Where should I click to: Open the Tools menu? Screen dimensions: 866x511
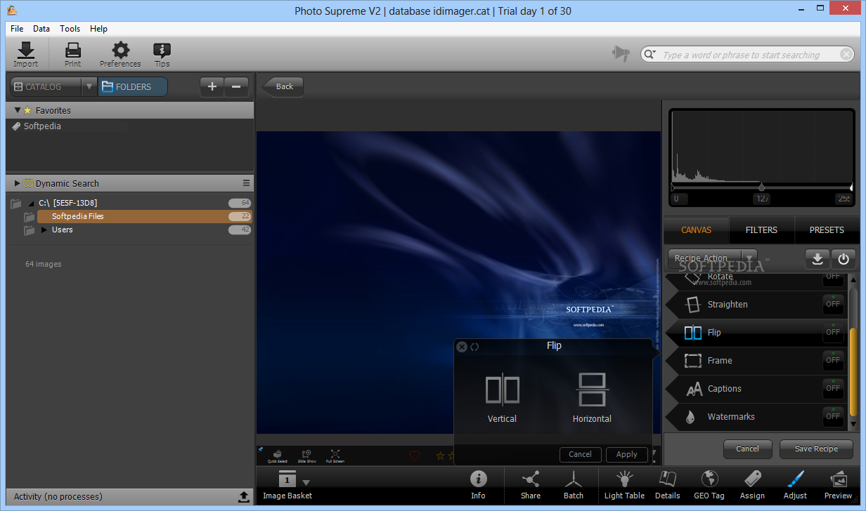coord(70,29)
